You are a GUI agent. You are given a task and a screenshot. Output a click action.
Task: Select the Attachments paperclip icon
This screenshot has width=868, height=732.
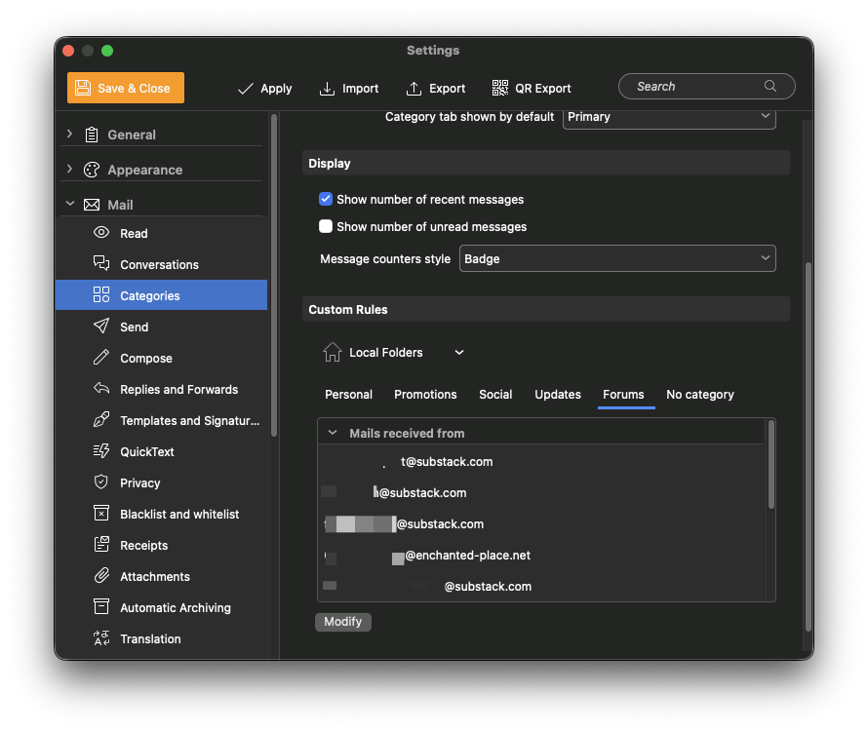100,576
